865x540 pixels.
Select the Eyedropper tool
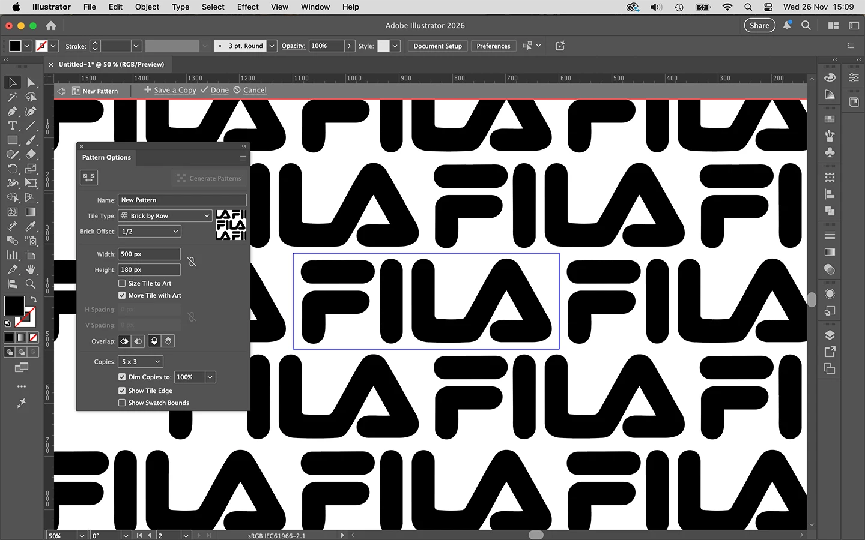point(31,226)
